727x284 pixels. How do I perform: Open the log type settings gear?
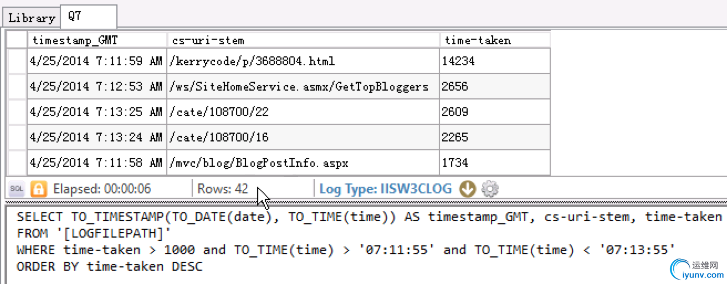point(490,189)
